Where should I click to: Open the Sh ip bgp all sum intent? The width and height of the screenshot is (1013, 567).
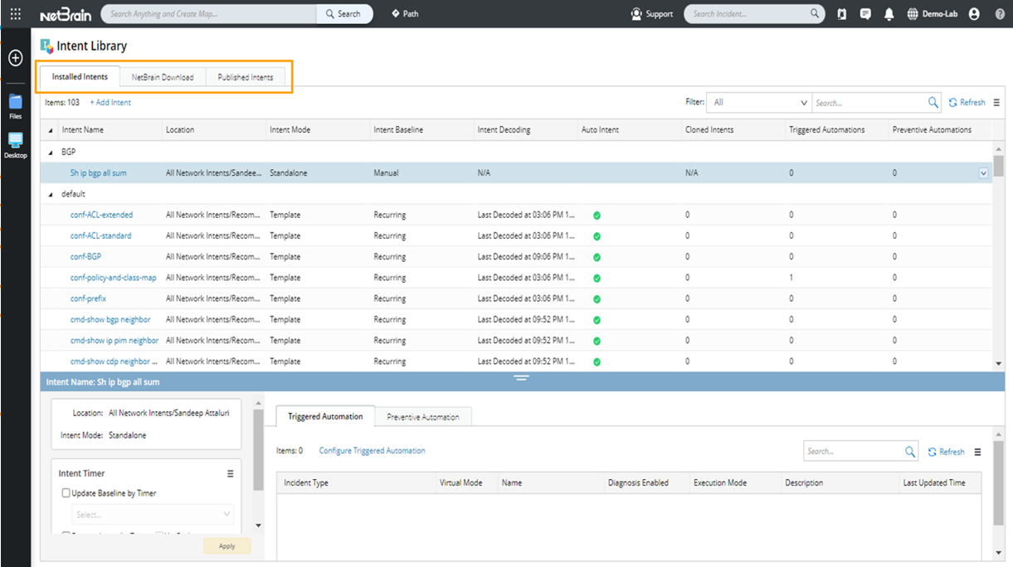click(x=99, y=173)
